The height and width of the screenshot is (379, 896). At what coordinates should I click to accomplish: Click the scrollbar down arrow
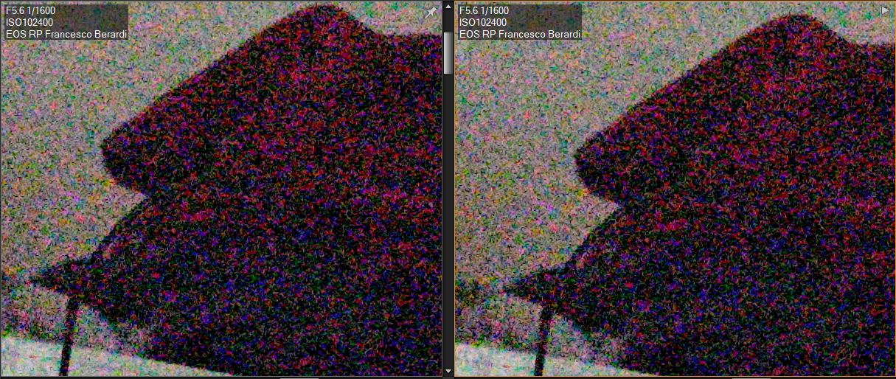coord(448,371)
